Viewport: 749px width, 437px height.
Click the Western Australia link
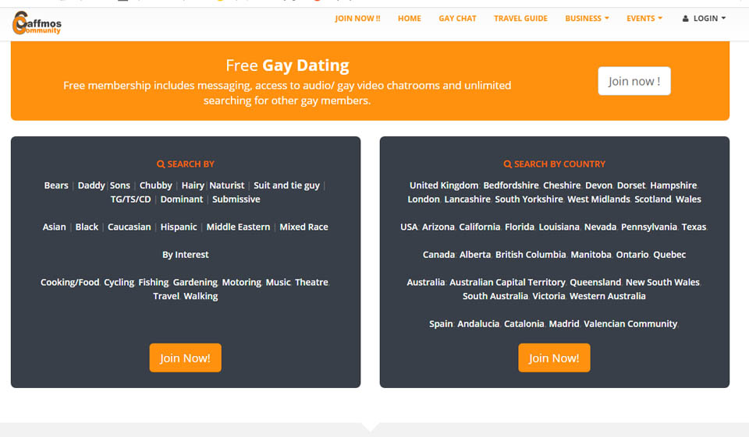pos(607,296)
